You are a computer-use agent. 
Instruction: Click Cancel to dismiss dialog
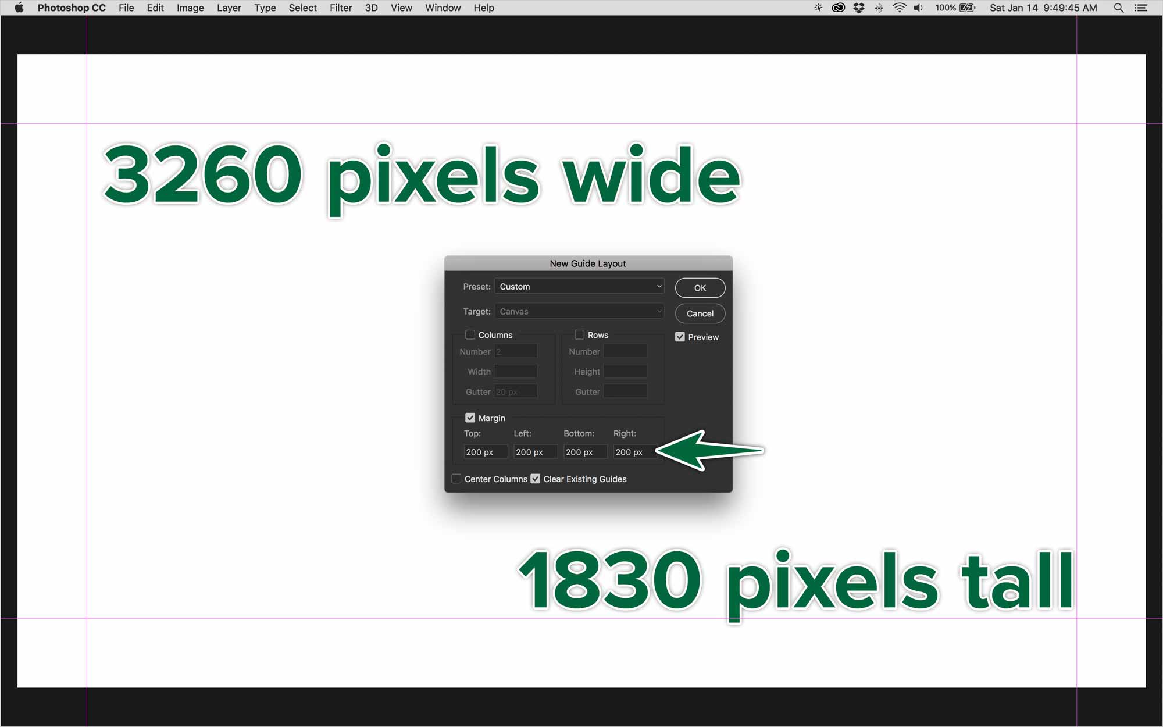tap(699, 313)
